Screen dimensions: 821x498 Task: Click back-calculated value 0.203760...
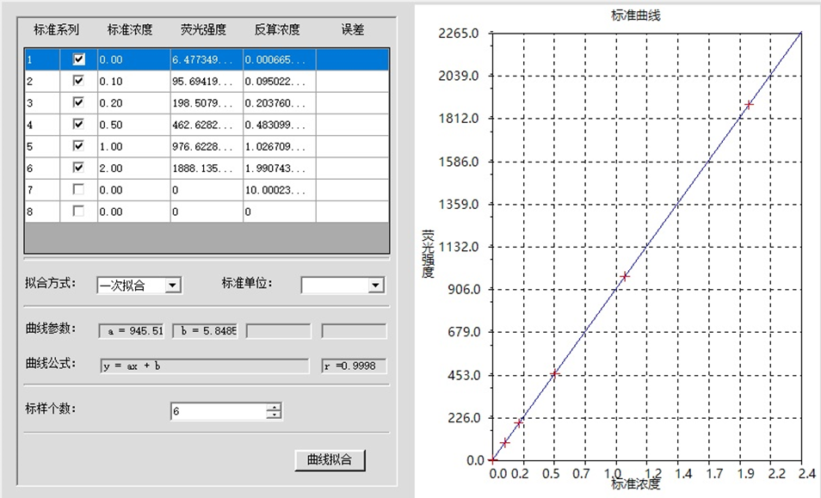point(280,103)
